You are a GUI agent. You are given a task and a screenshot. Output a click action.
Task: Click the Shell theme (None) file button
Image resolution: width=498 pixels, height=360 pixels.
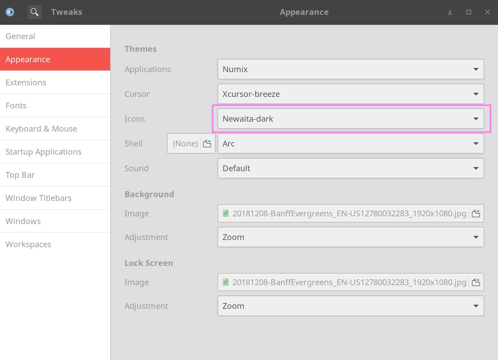(x=191, y=143)
